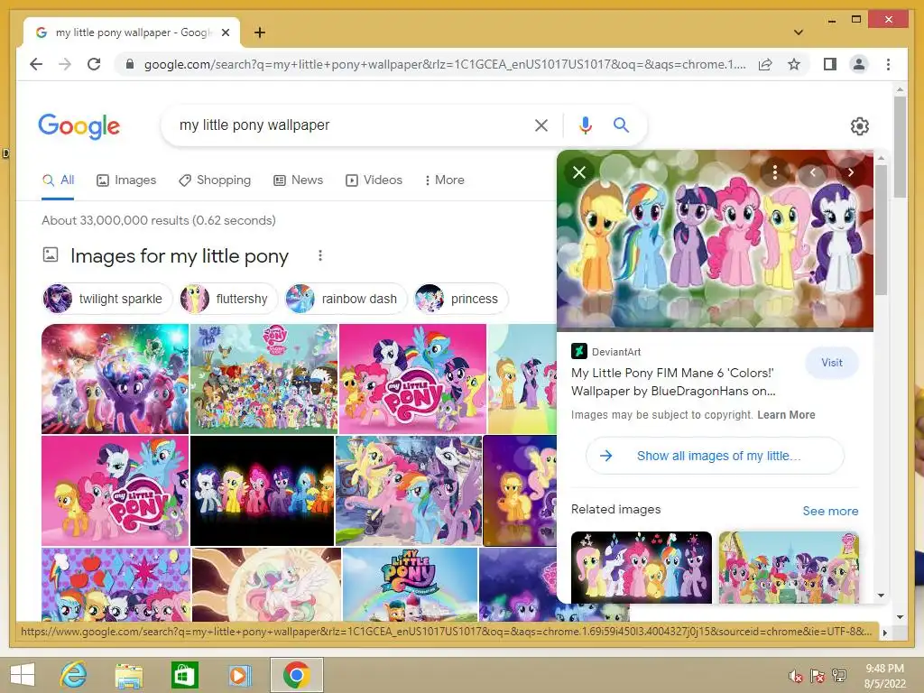Expand the tab search chevron

click(x=798, y=32)
